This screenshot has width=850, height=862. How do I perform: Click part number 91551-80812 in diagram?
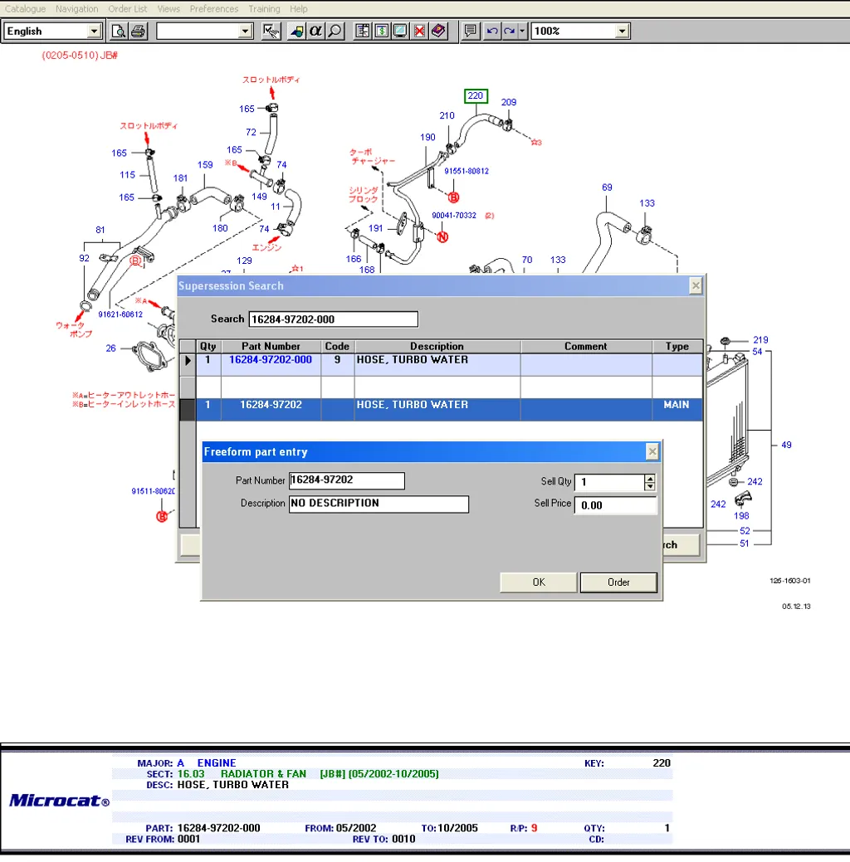(467, 171)
